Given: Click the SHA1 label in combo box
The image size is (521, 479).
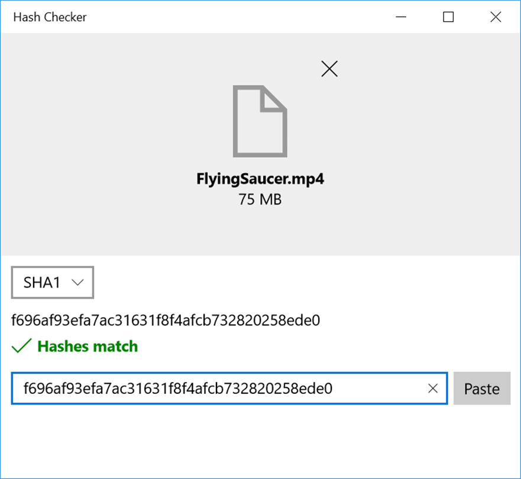Looking at the screenshot, I should 42,283.
